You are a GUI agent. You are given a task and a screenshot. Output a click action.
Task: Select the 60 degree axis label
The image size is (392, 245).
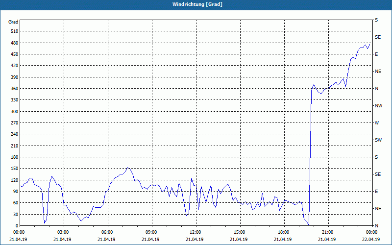[x=16, y=202]
